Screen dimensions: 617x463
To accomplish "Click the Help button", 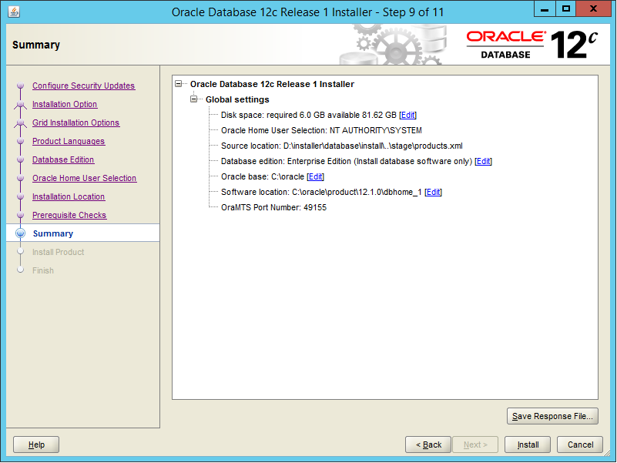I will pyautogui.click(x=36, y=445).
